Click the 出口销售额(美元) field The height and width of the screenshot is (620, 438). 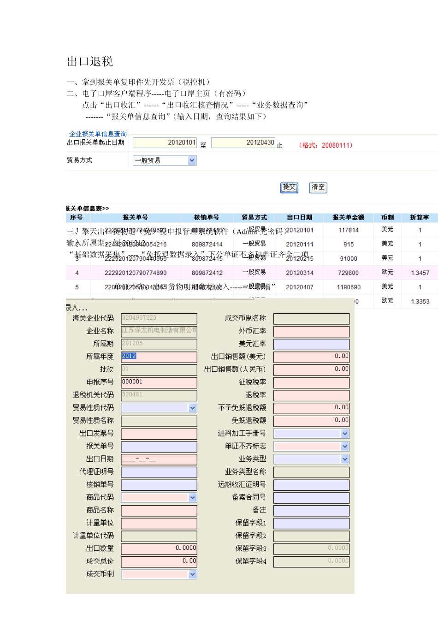(x=311, y=357)
